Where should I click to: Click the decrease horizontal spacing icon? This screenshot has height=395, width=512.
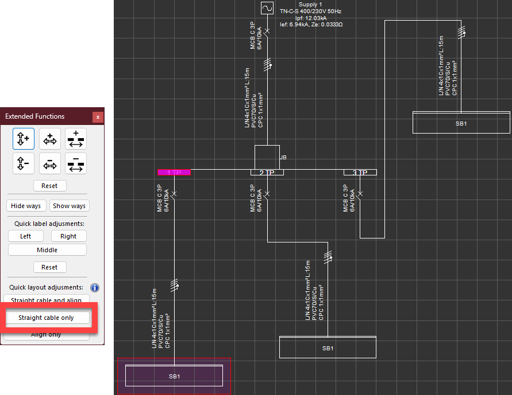tap(50, 164)
